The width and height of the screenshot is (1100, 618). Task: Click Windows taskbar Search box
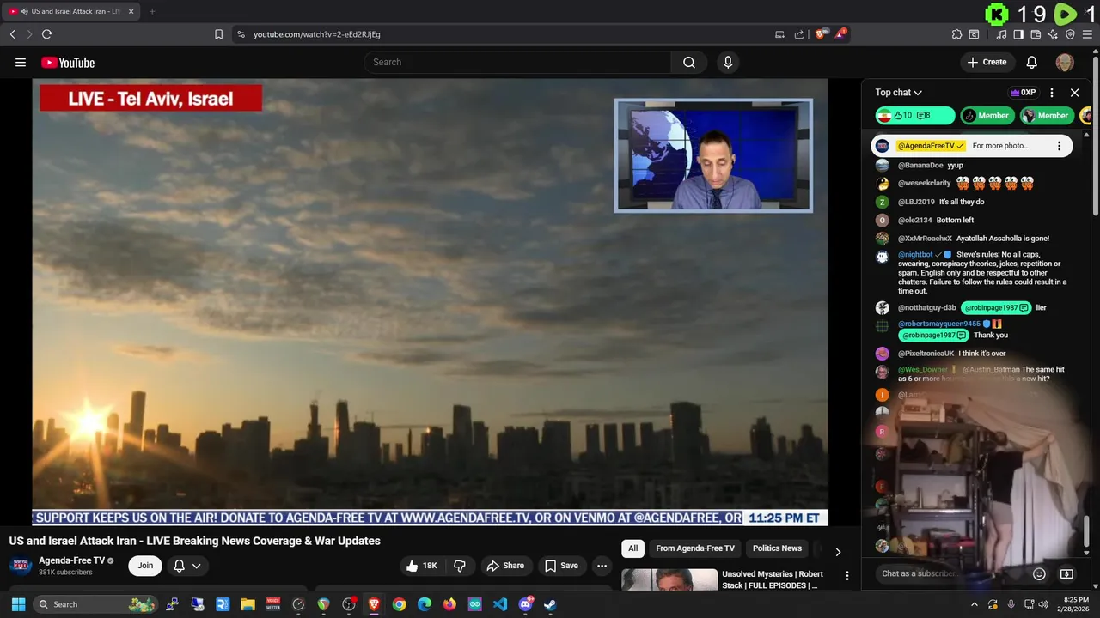(x=95, y=604)
